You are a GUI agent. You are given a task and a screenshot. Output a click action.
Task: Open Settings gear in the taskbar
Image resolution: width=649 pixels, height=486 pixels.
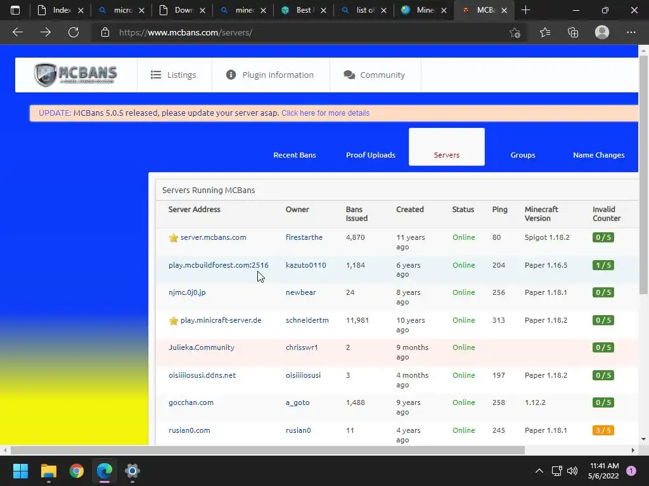132,471
